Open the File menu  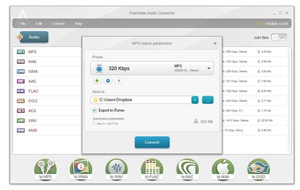(23, 23)
